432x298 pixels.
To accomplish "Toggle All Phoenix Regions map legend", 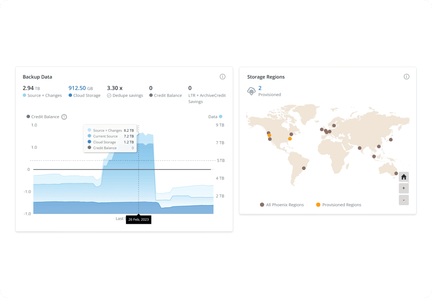I will pos(282,205).
